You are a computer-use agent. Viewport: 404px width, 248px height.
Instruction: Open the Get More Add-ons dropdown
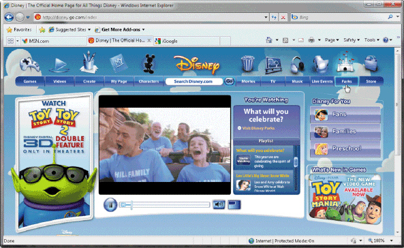[119, 30]
